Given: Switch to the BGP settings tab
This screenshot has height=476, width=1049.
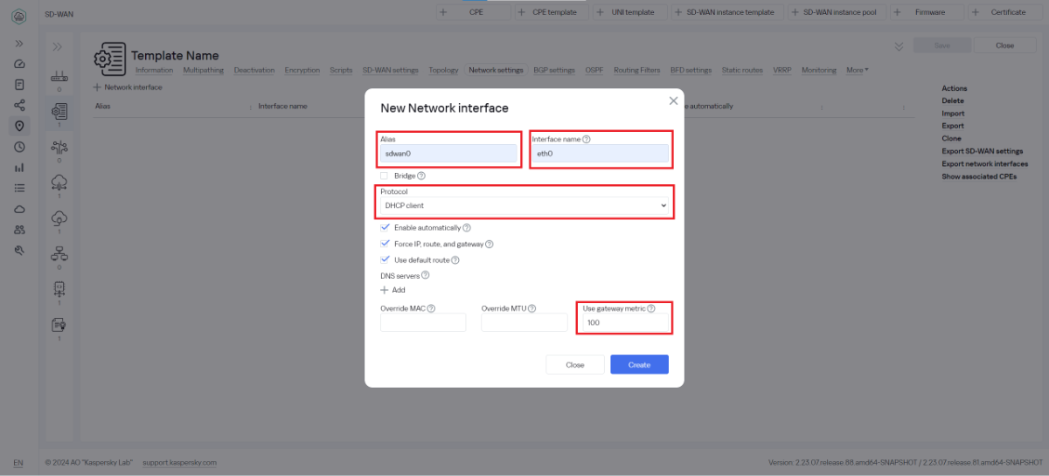Looking at the screenshot, I should point(554,70).
